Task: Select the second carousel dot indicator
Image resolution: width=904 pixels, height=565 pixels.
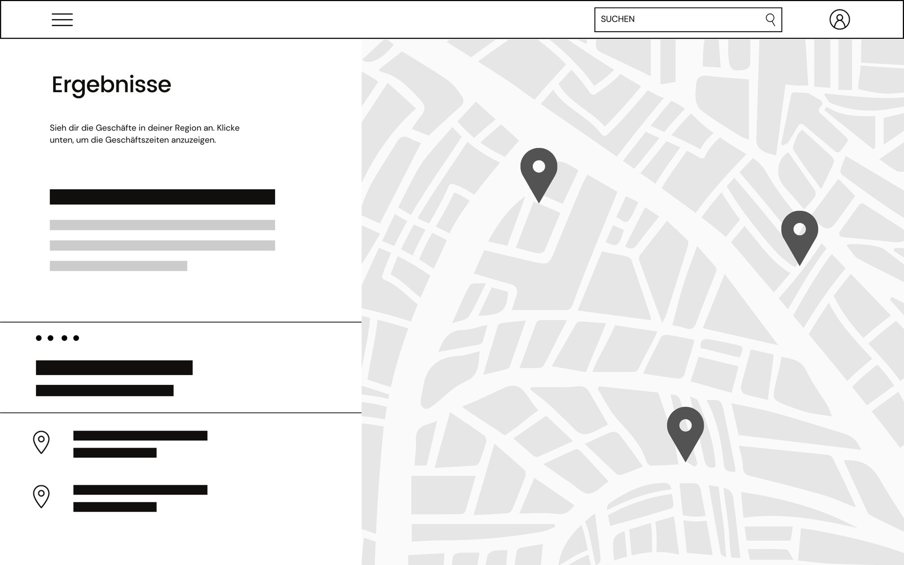Action: 50,338
